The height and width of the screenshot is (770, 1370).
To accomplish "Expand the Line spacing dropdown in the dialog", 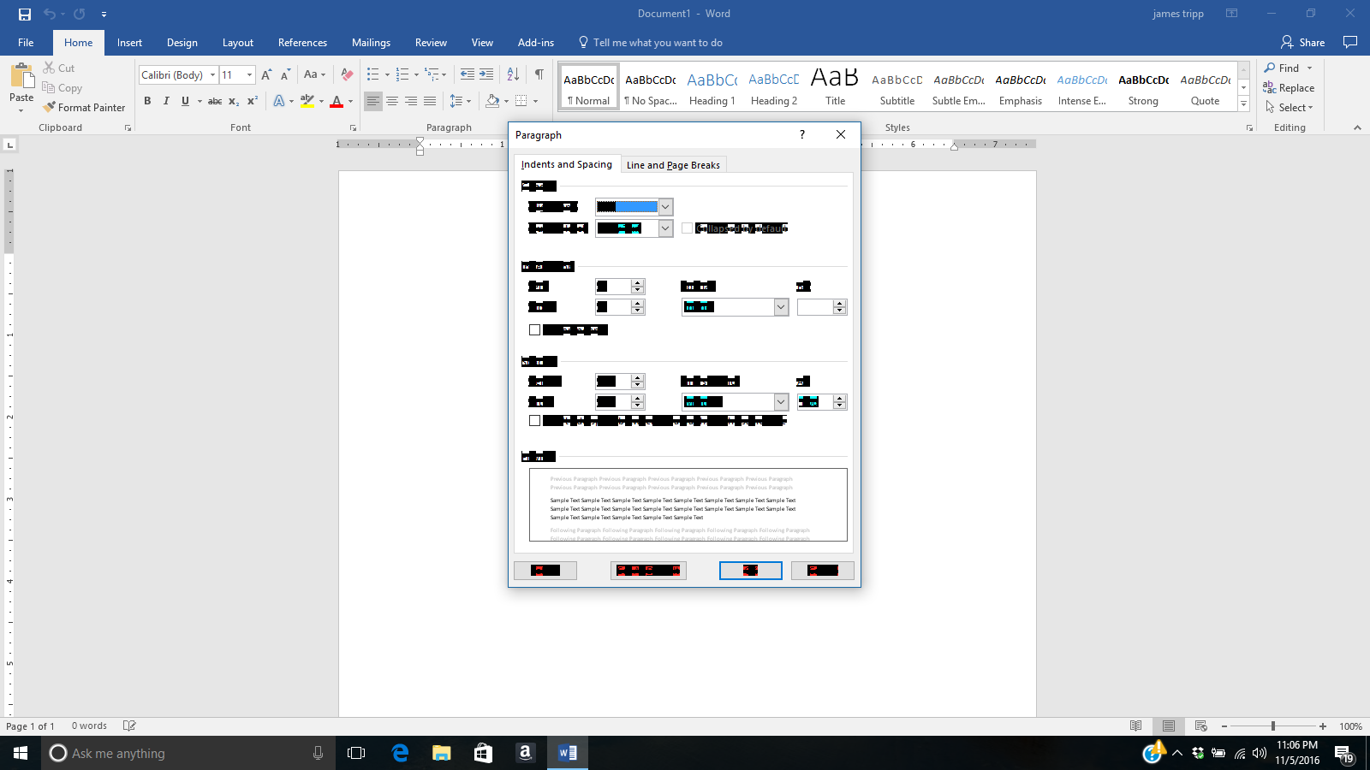I will tap(780, 402).
